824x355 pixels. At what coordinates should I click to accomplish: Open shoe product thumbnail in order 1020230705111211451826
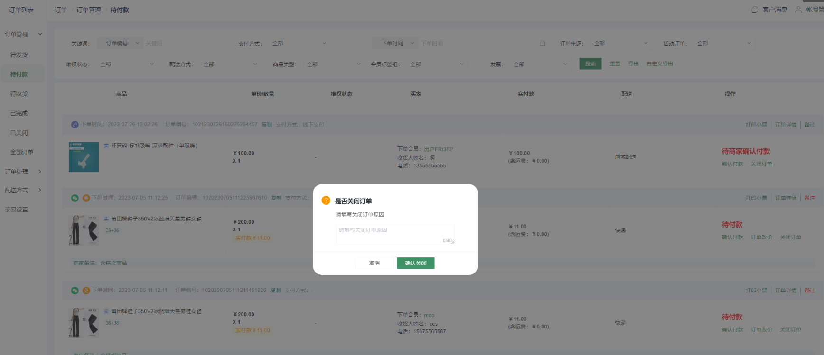pyautogui.click(x=84, y=323)
